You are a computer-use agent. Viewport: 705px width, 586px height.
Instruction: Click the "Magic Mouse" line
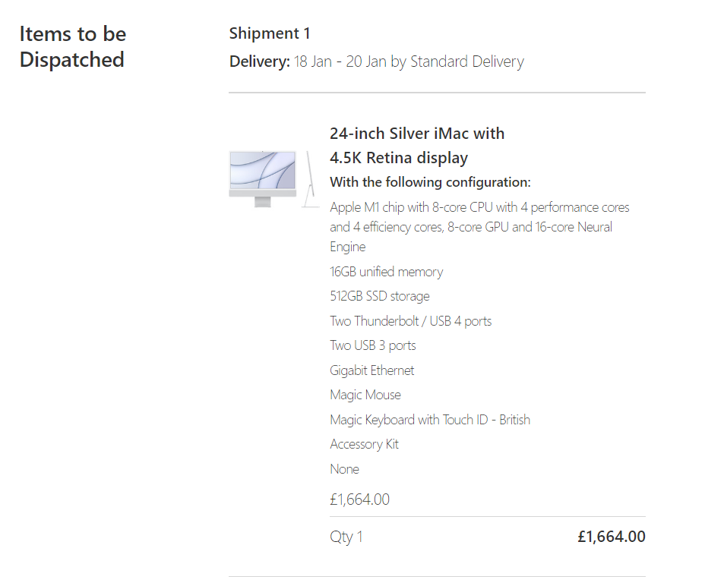click(365, 395)
